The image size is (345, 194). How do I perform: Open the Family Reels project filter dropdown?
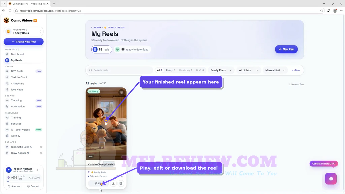coord(221,70)
